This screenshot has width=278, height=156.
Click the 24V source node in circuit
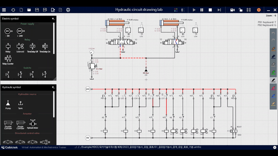coord(88,89)
